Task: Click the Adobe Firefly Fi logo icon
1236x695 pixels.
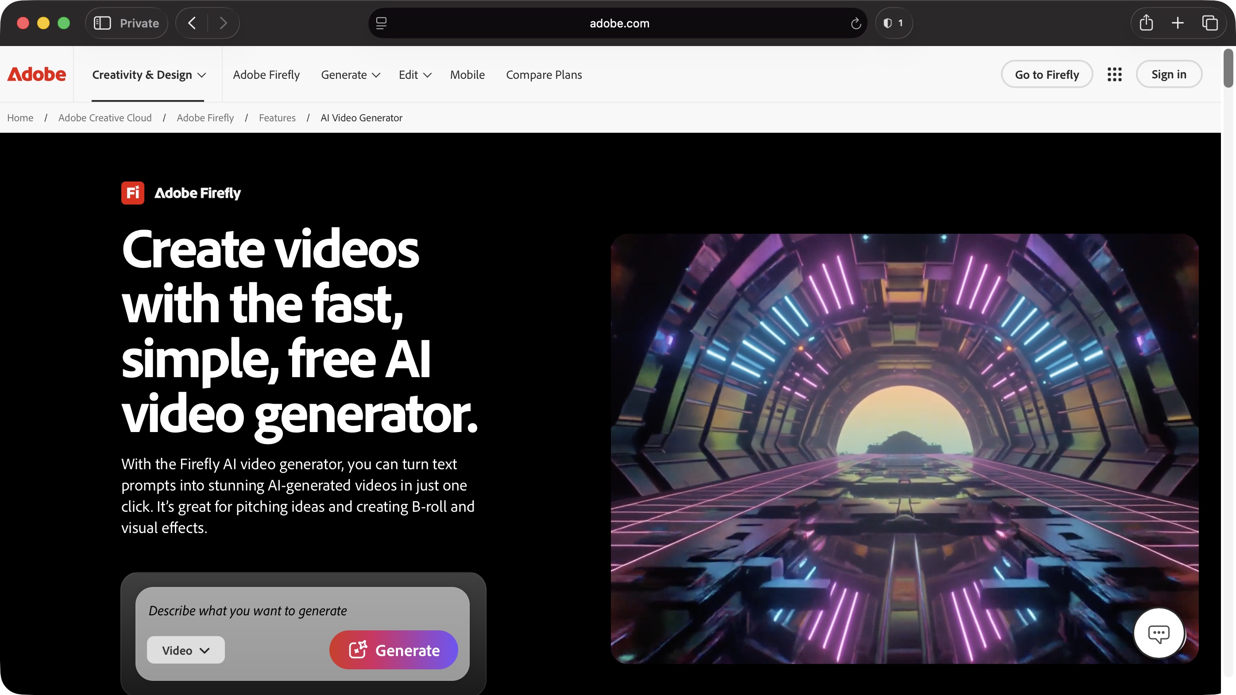Action: coord(132,193)
